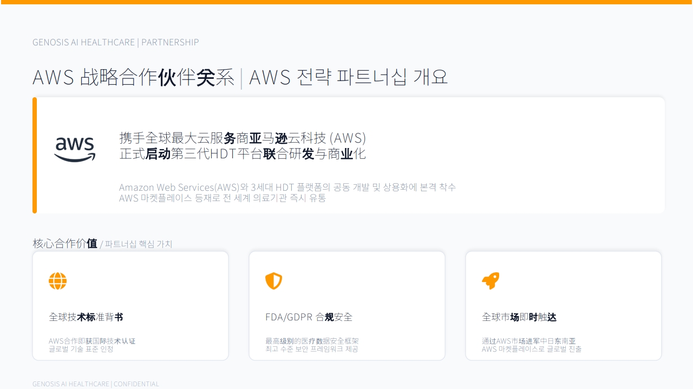The width and height of the screenshot is (693, 389).
Task: Select the 全球技术标准背书 card heading
Action: click(86, 317)
